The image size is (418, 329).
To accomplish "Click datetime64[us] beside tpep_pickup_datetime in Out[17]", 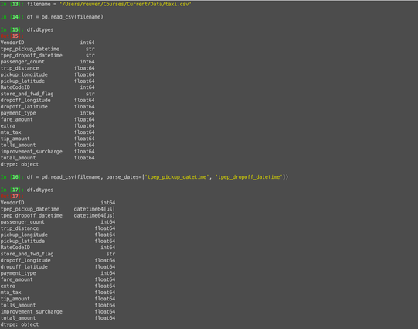I will click(94, 209).
